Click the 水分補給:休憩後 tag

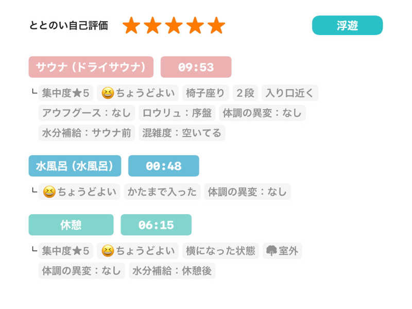(x=173, y=270)
